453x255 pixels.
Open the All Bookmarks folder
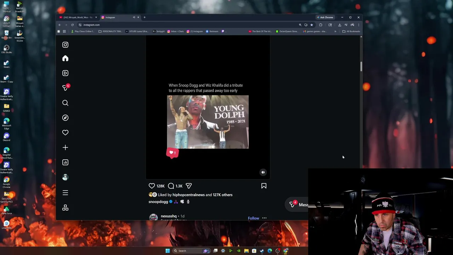click(x=351, y=31)
